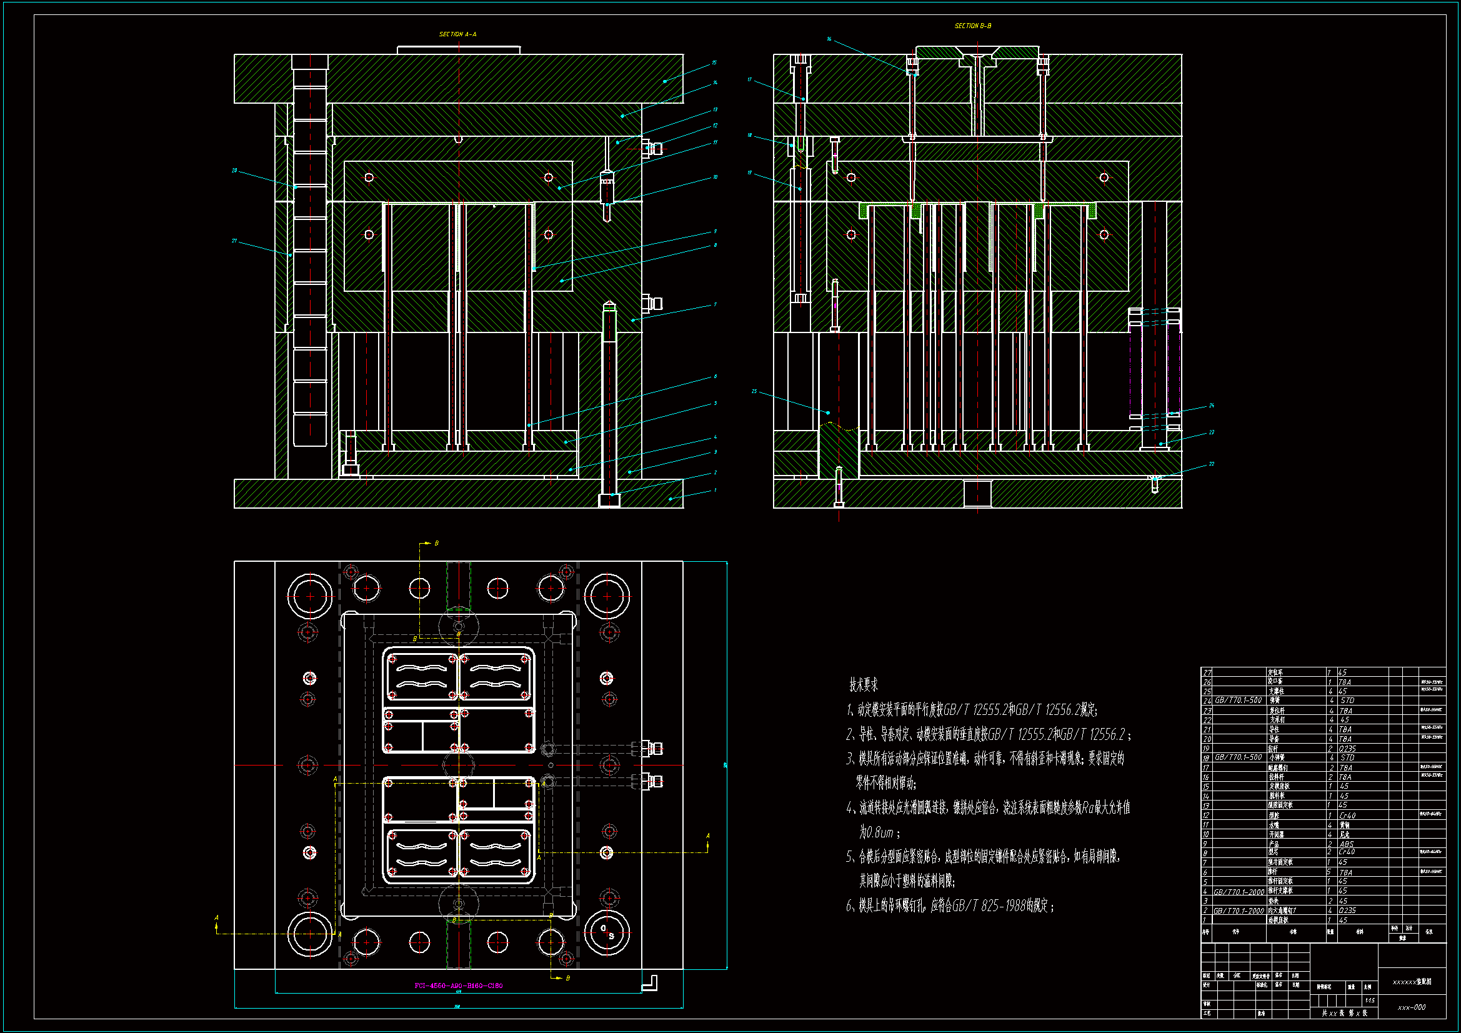Select balloon number 25 in Section B-B
The width and height of the screenshot is (1461, 1033).
point(754,391)
